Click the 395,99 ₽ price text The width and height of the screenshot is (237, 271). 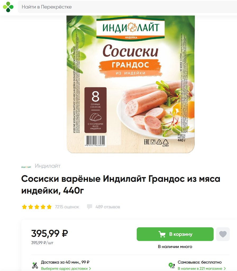point(49,233)
